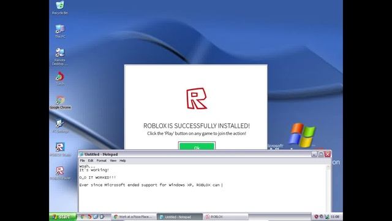Click the 'ROBLOX IS SUCCESSFULLY INSTALLED!' heading
Viewport: 392px width, 221px height.
coord(197,126)
